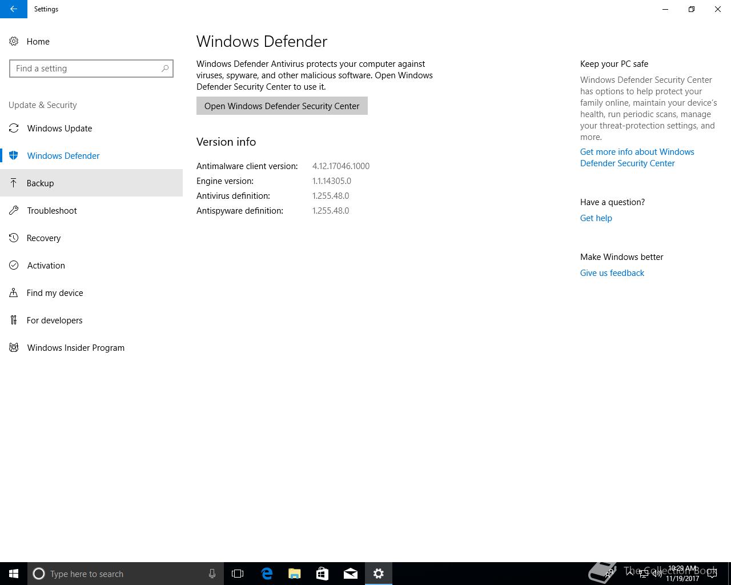Click the Troubleshoot wrench icon
The width and height of the screenshot is (731, 585).
tap(14, 210)
